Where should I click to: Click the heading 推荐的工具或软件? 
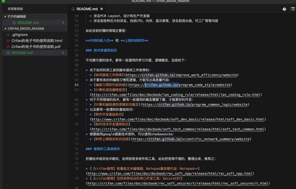(107, 149)
